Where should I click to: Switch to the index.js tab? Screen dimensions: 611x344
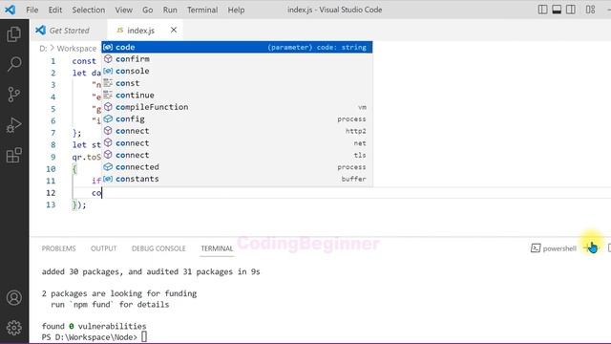(x=140, y=30)
